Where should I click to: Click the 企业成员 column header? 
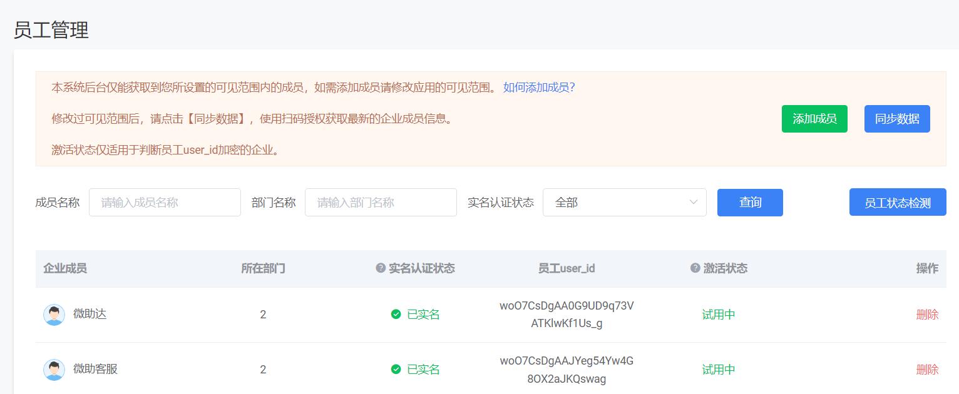(65, 268)
